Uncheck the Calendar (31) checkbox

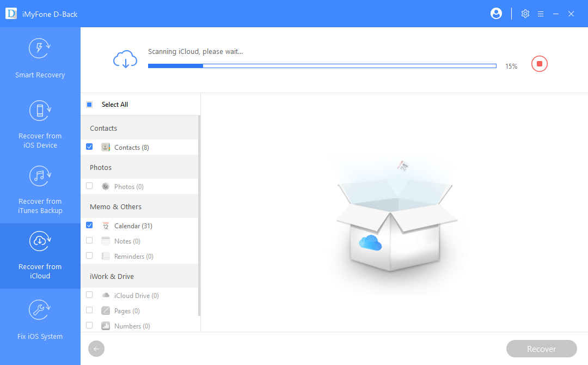89,225
